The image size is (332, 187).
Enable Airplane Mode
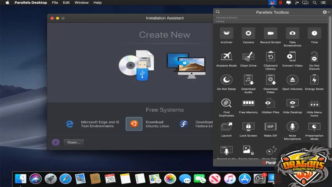226,58
